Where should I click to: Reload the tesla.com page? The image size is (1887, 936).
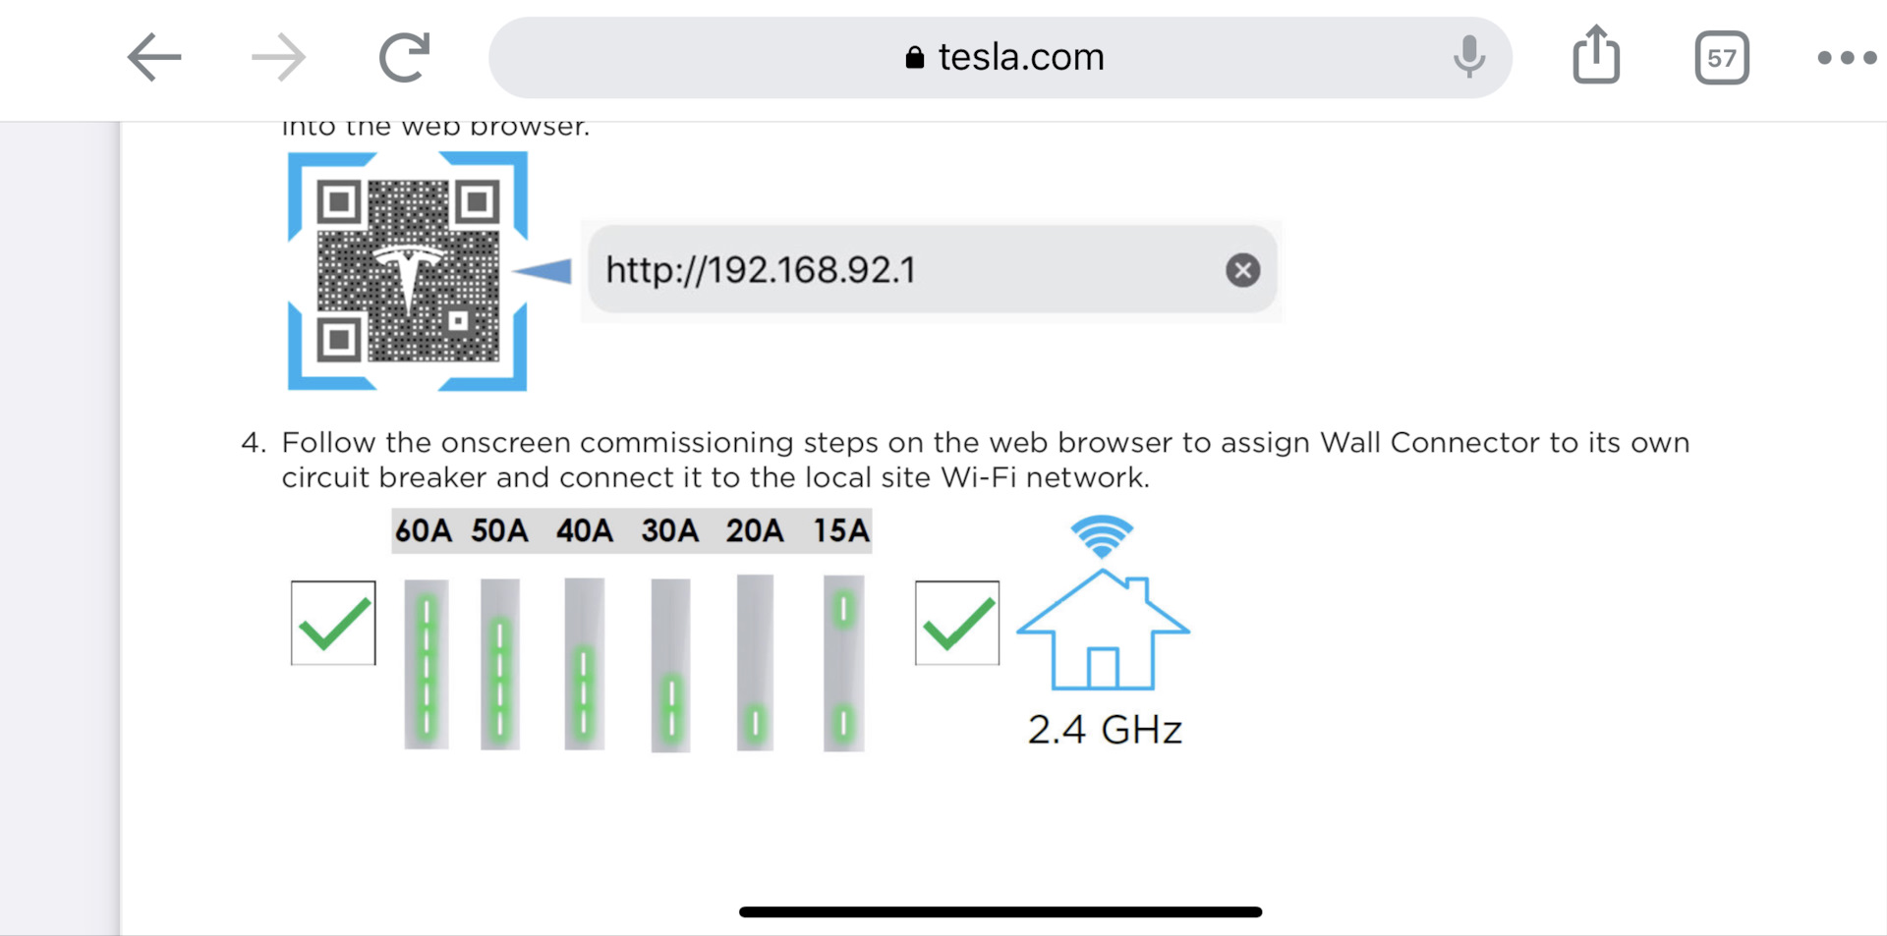pos(405,57)
